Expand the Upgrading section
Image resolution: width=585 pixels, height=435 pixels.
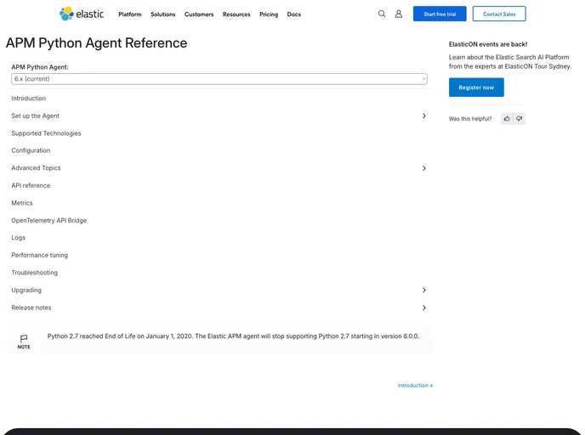click(423, 290)
